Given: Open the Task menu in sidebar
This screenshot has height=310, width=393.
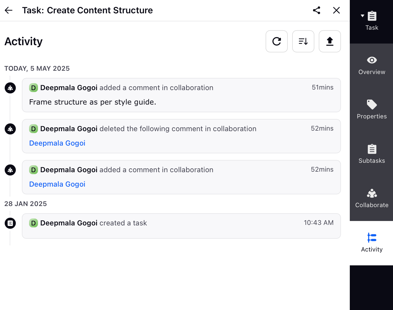Looking at the screenshot, I should [371, 22].
